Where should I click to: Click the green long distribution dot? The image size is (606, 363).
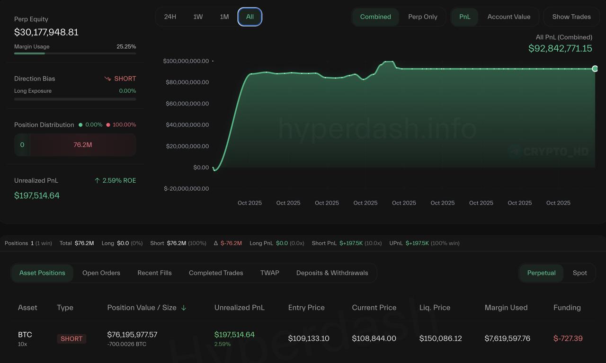coord(80,125)
